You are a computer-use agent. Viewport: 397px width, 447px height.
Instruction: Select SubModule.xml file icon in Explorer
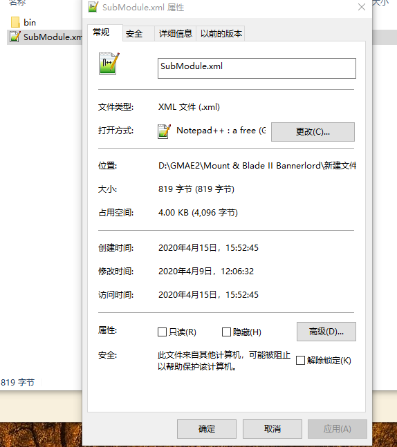pos(15,37)
